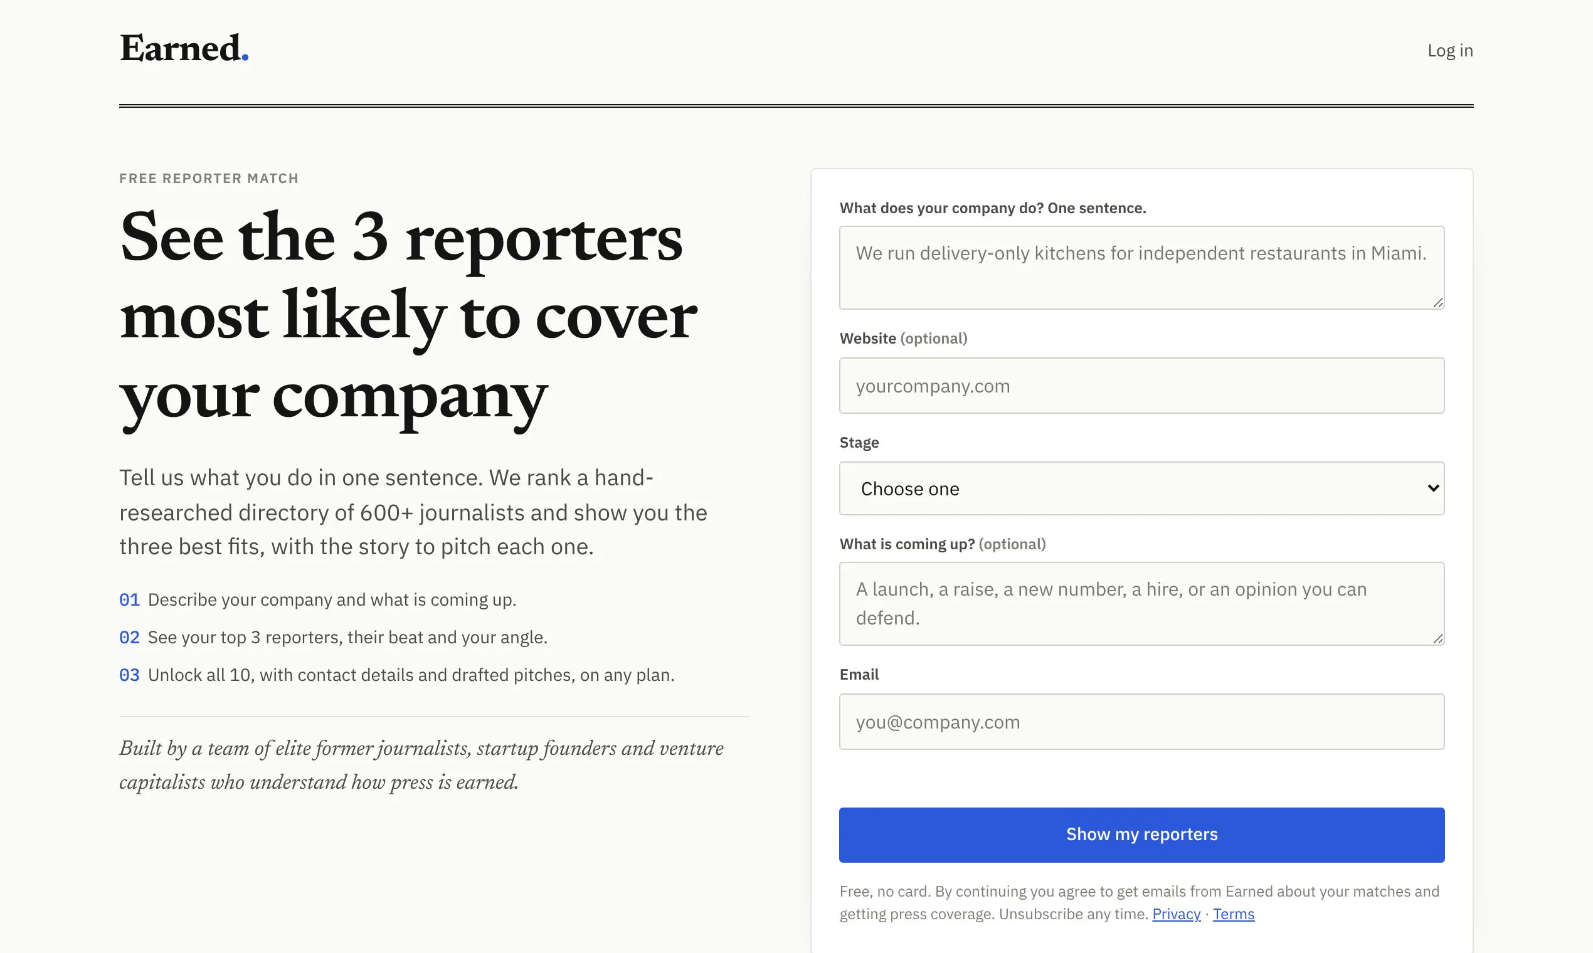Click the What is coming up text area
This screenshot has width=1593, height=953.
(1141, 604)
